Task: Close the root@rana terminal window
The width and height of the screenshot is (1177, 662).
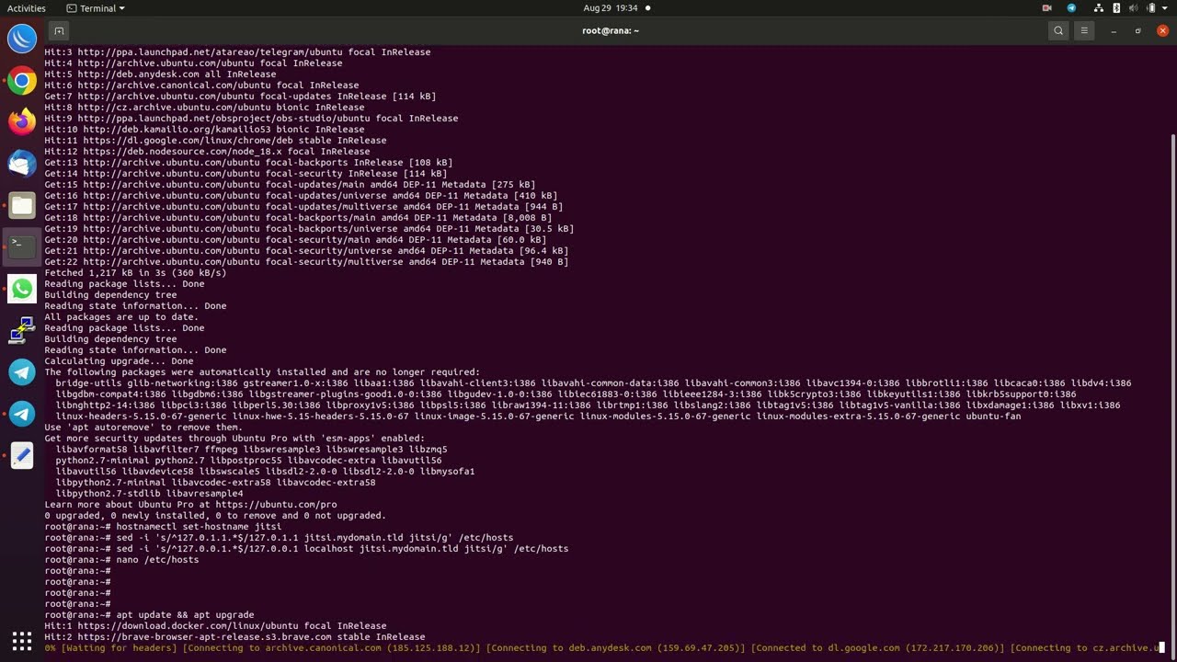Action: pyautogui.click(x=1162, y=30)
